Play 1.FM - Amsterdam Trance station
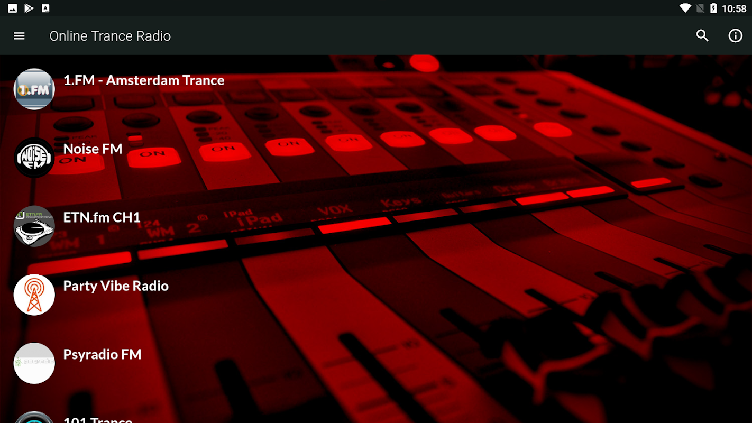752x423 pixels. pos(144,80)
